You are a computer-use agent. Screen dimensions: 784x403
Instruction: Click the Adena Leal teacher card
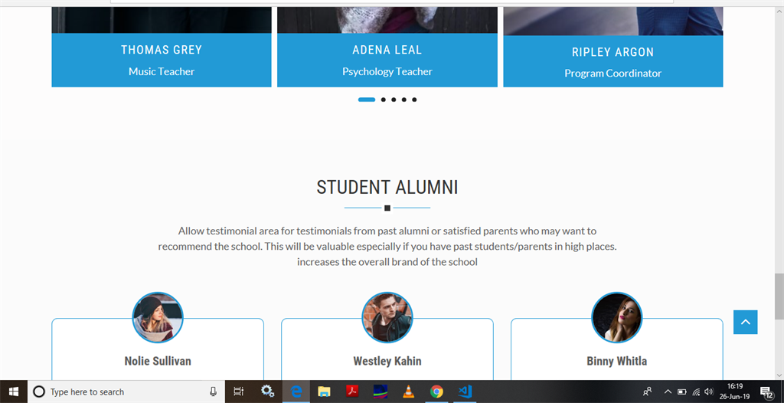coord(387,60)
